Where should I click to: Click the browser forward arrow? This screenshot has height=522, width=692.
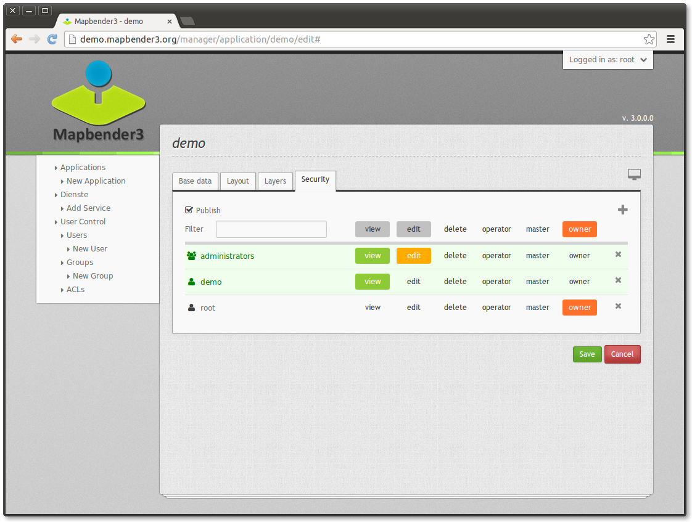click(35, 39)
